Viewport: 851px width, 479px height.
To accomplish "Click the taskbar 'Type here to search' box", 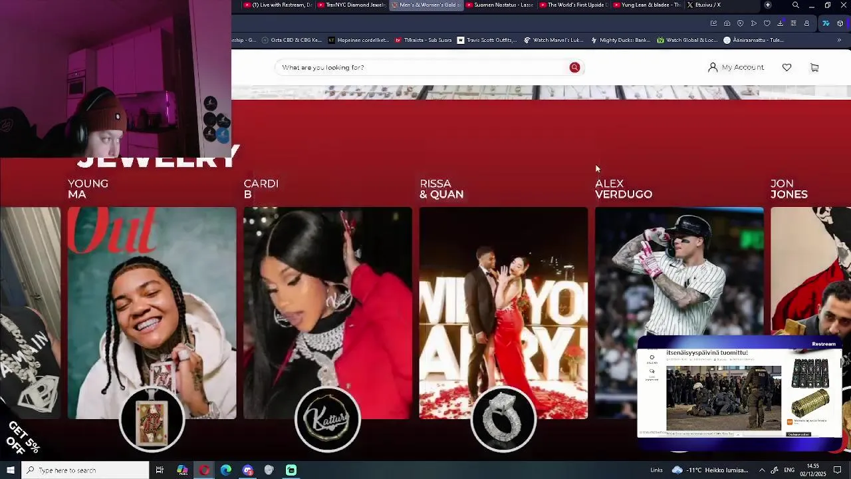I will [84, 470].
